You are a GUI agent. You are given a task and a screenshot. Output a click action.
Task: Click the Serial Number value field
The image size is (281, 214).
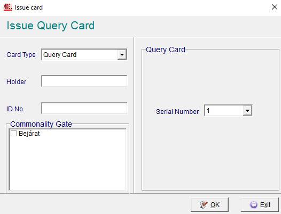224,111
